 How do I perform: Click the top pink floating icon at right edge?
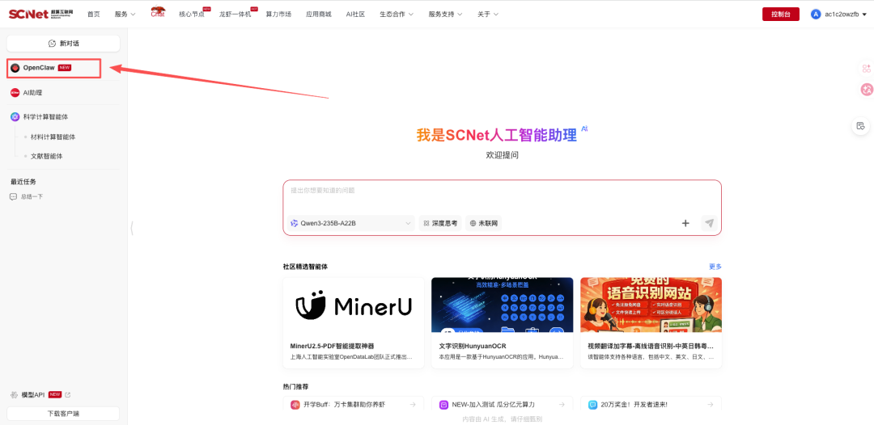(x=866, y=69)
